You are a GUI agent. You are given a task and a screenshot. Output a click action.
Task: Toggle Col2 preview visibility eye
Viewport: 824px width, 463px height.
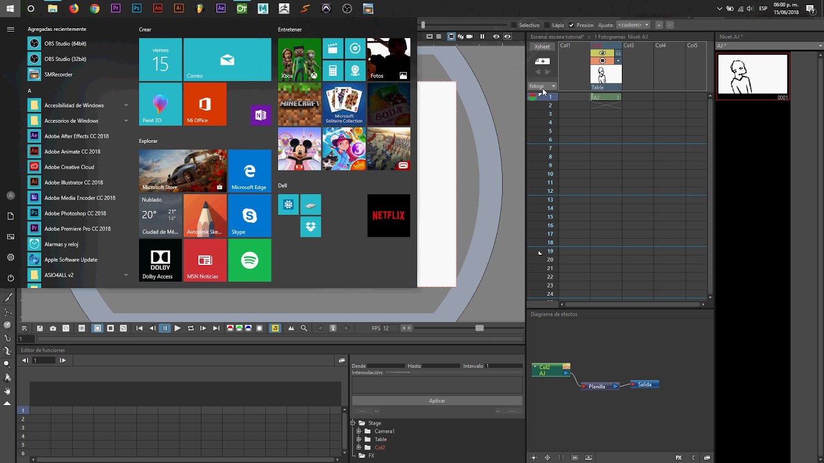[603, 53]
